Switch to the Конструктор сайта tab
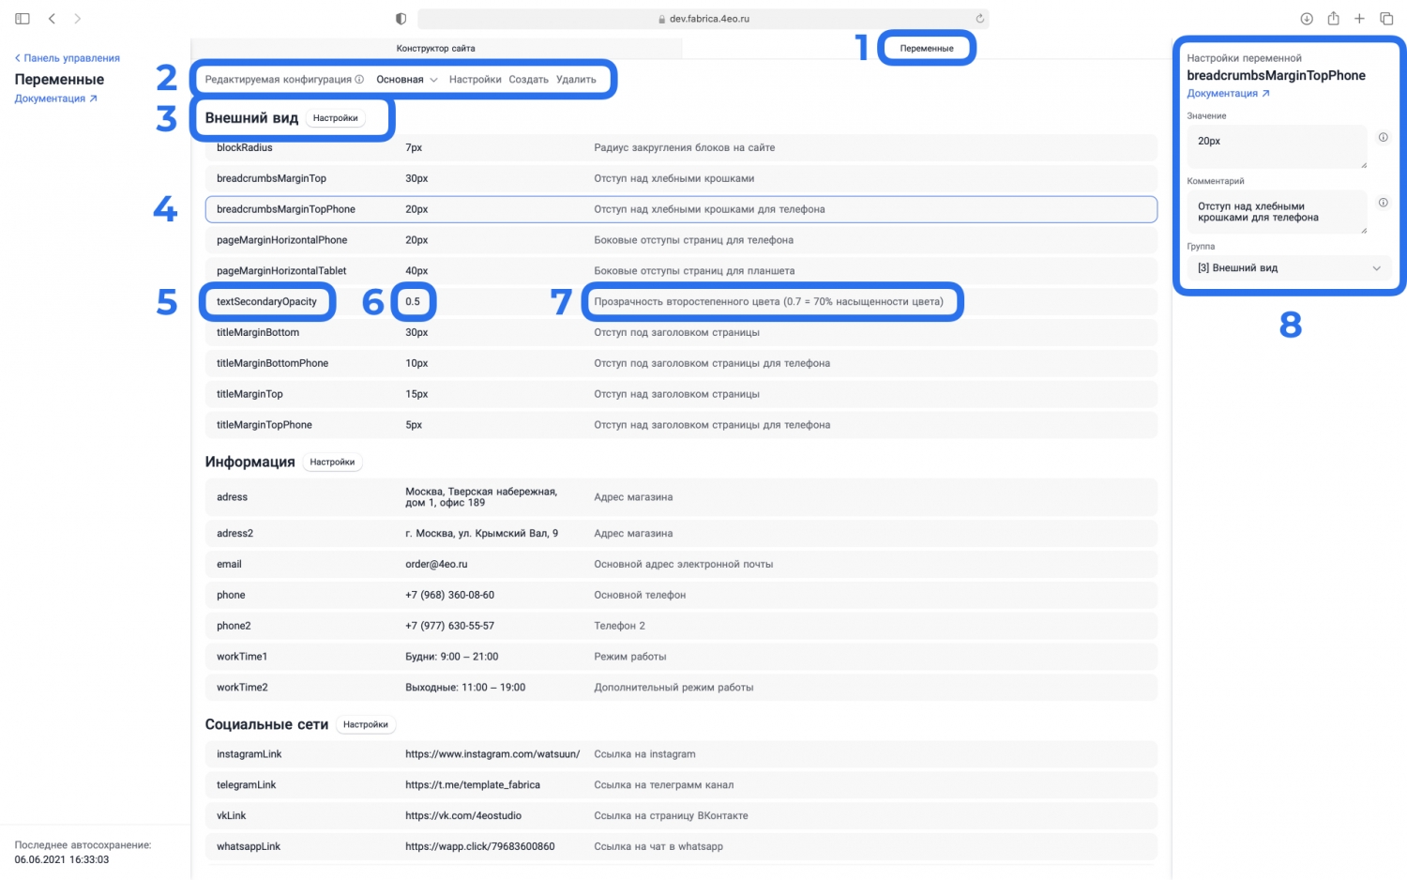The image size is (1407, 880). (x=436, y=48)
